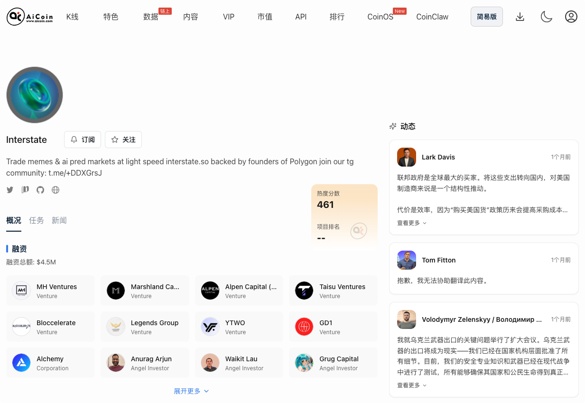Expand 查看更多 on Zelenskyy post
585x403 pixels.
coord(412,385)
